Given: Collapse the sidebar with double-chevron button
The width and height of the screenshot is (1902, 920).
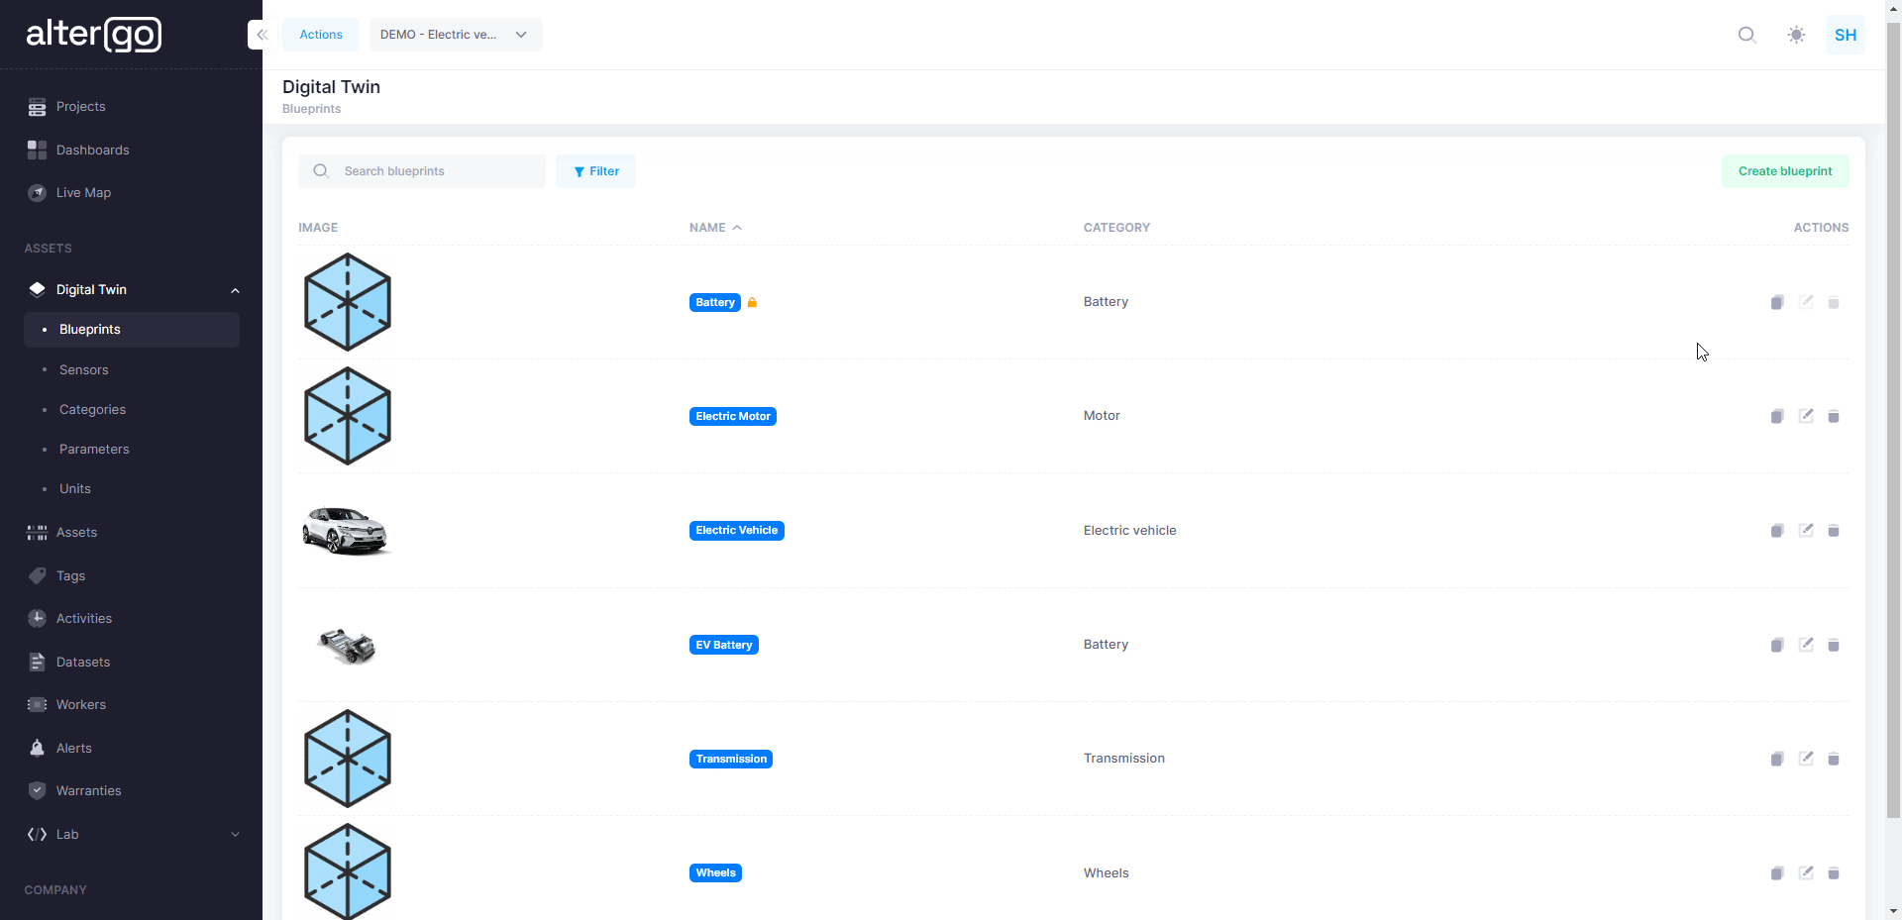Looking at the screenshot, I should (x=262, y=35).
